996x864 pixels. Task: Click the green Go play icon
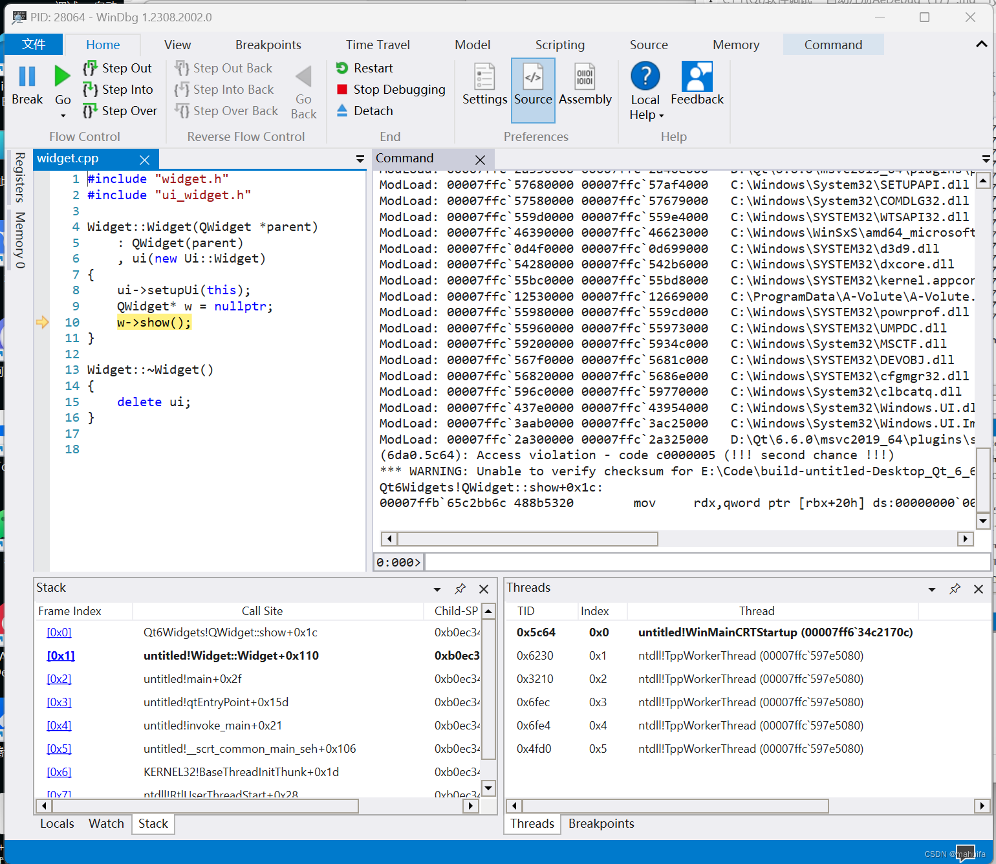pos(62,76)
